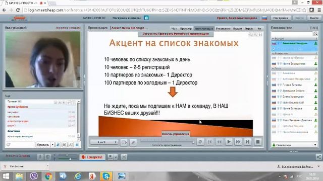Click the M icon in chat toolbar
The height and width of the screenshot is (181, 323).
pyautogui.click(x=65, y=145)
